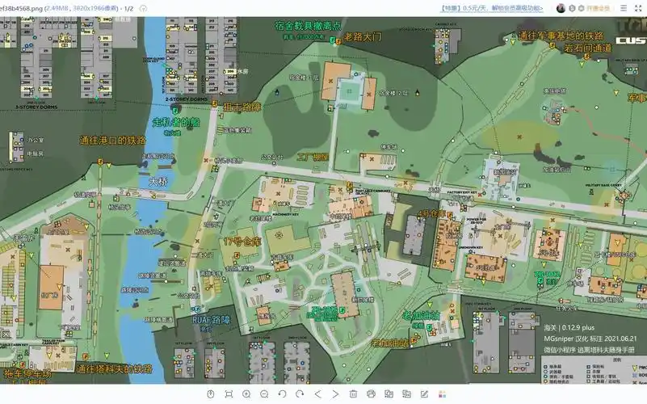This screenshot has width=647, height=404.
Task: Go to the previous image
Action: tap(317, 394)
